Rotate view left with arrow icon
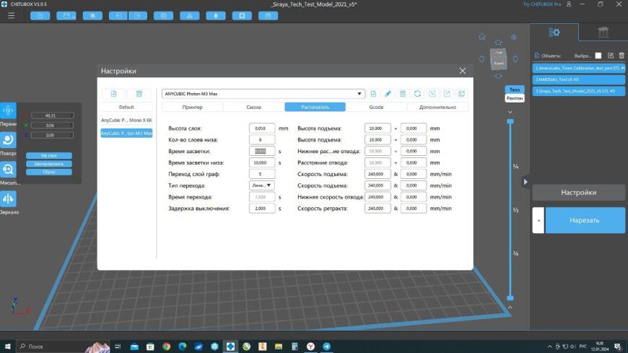 pos(481,59)
